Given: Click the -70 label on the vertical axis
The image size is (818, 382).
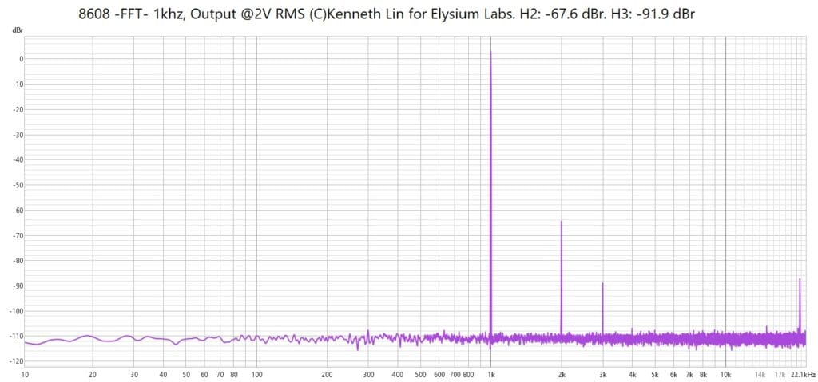Looking at the screenshot, I should [18, 235].
